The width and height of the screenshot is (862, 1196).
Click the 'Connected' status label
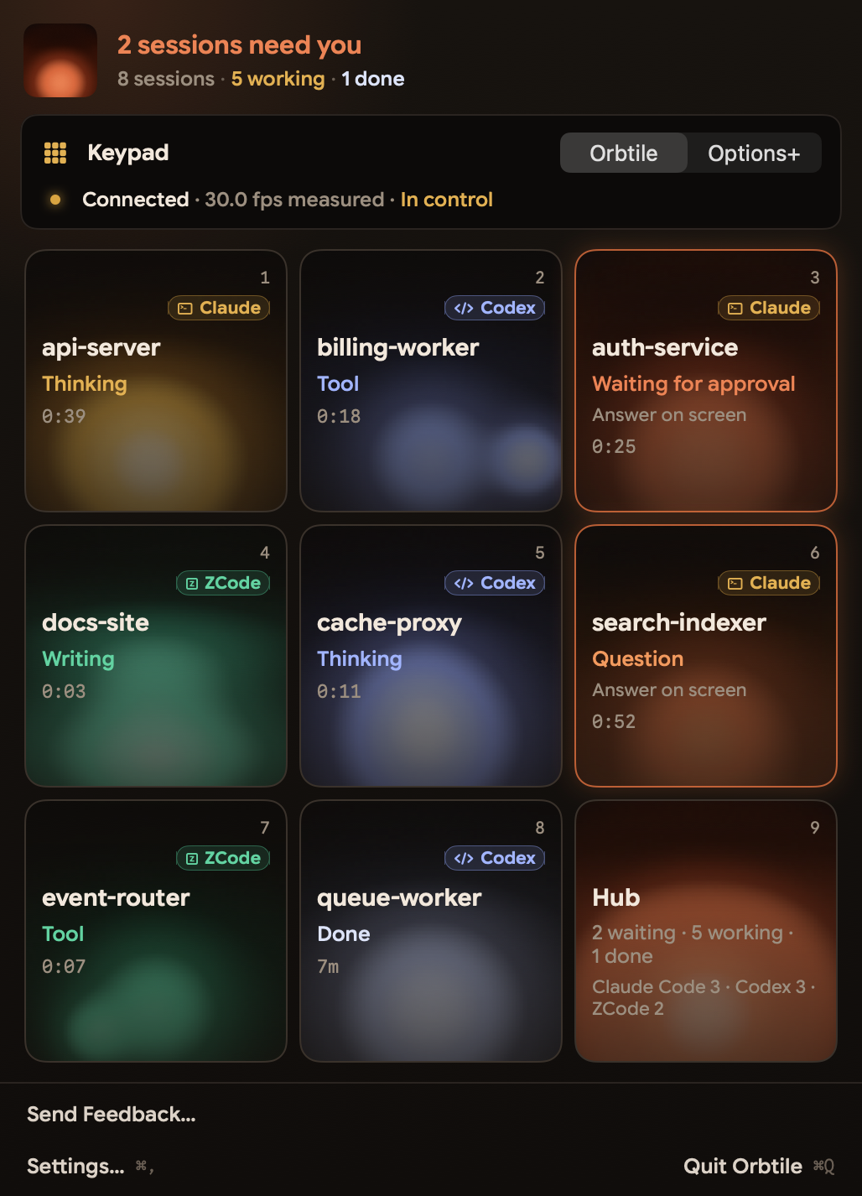pyautogui.click(x=136, y=200)
